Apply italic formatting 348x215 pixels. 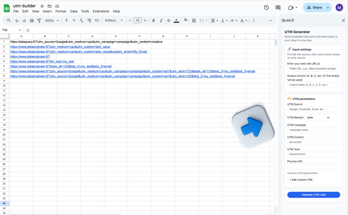pos(161,20)
